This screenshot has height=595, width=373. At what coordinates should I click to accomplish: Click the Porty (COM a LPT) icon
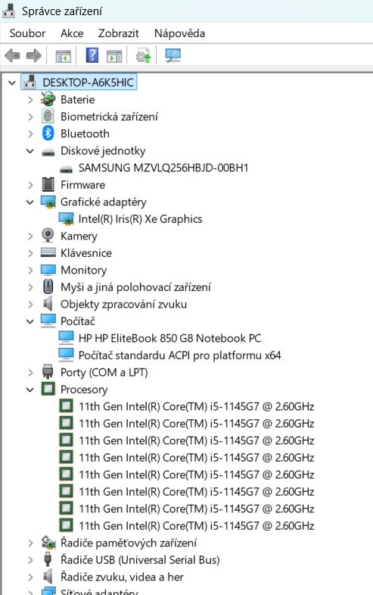point(48,372)
